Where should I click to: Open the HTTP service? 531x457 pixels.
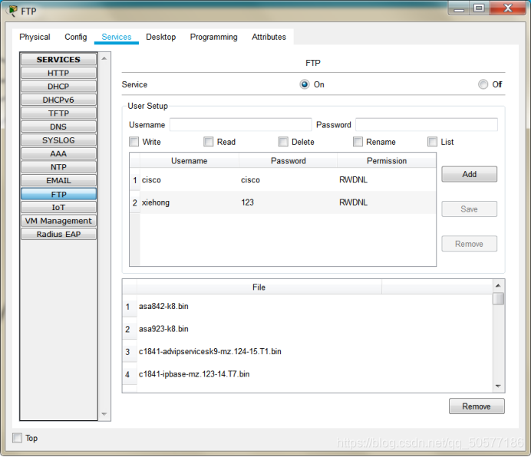click(x=58, y=73)
